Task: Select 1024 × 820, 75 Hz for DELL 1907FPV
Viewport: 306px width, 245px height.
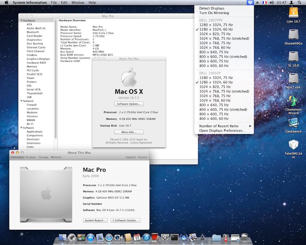Action: click(215, 34)
